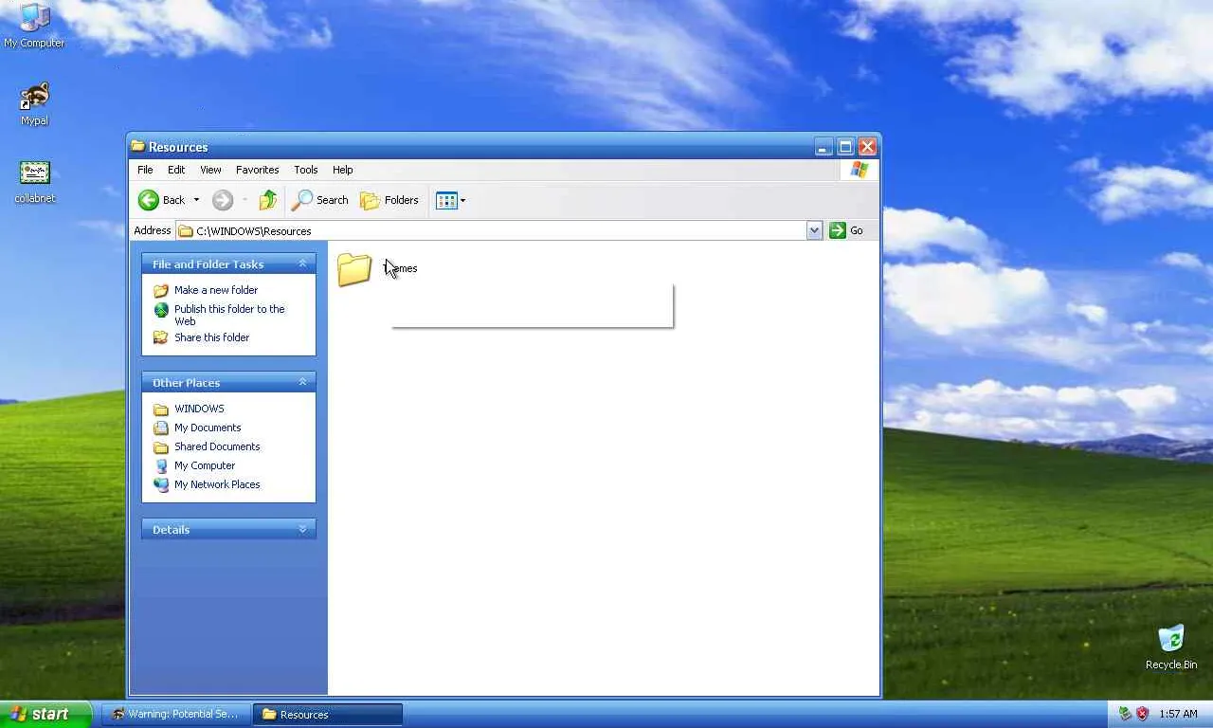Open the Tools menu
This screenshot has height=728, width=1213.
pos(305,170)
